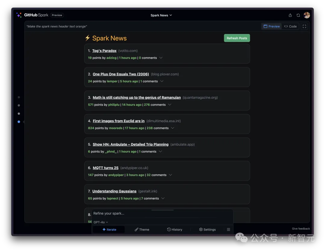Expand comments for the Euclid images post
This screenshot has width=325, height=251.
click(x=172, y=128)
